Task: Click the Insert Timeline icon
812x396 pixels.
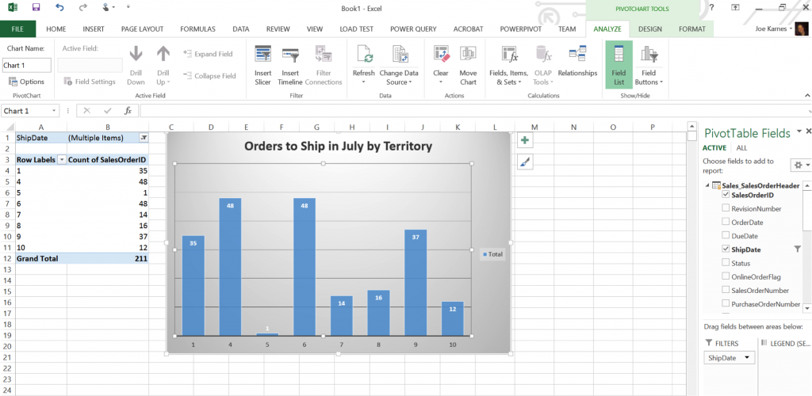Action: 290,55
